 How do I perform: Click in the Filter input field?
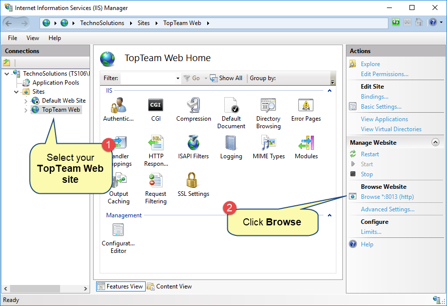click(x=148, y=78)
